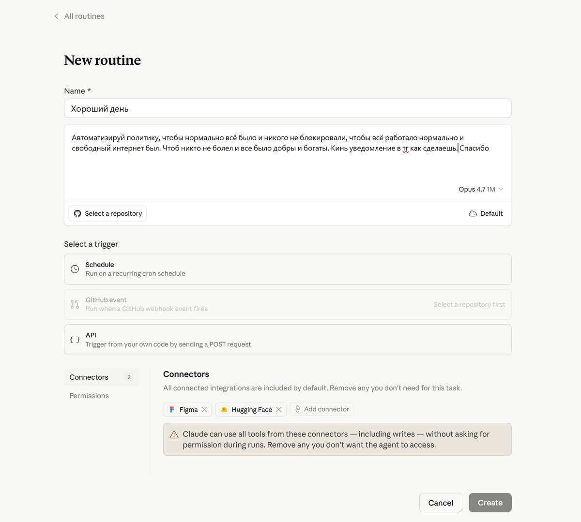581x522 pixels.
Task: Click the cloud icon next to Default
Action: [x=473, y=214]
